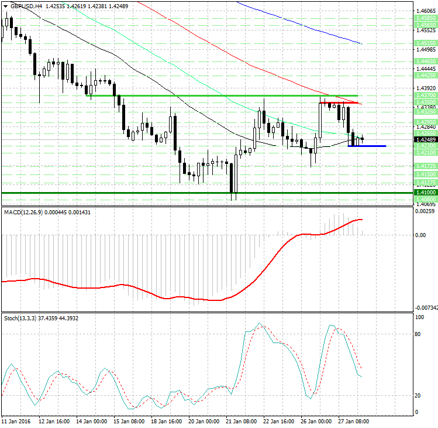Click the 26 Jan 00:00 time label
The image size is (438, 428).
(x=316, y=422)
